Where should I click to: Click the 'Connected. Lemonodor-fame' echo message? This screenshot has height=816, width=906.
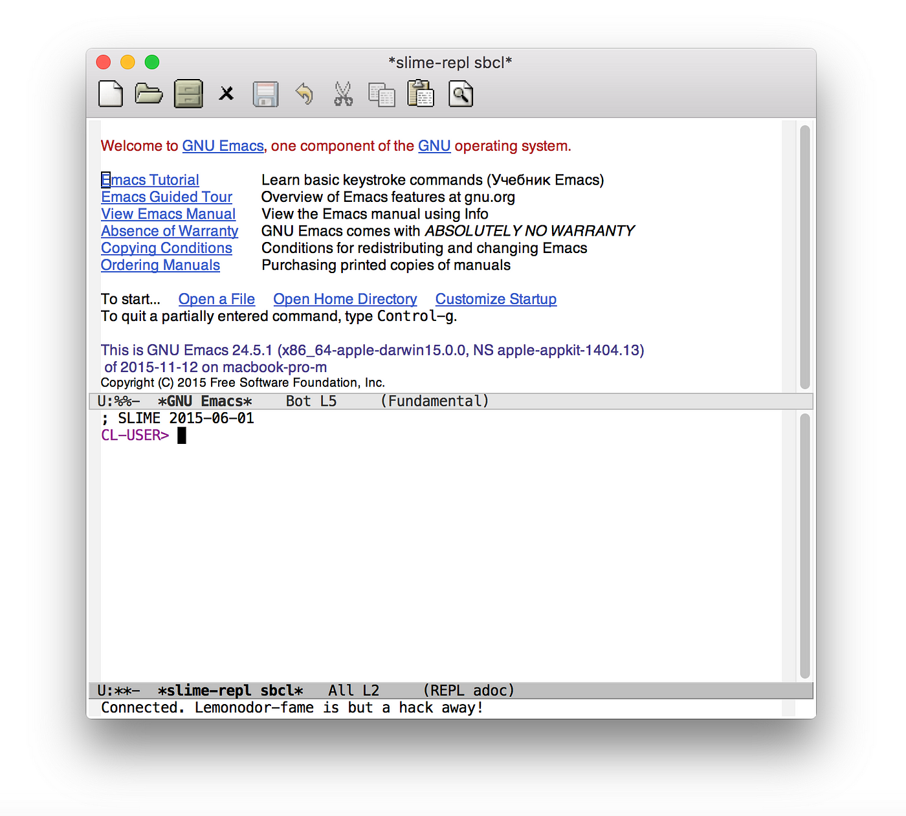[293, 708]
